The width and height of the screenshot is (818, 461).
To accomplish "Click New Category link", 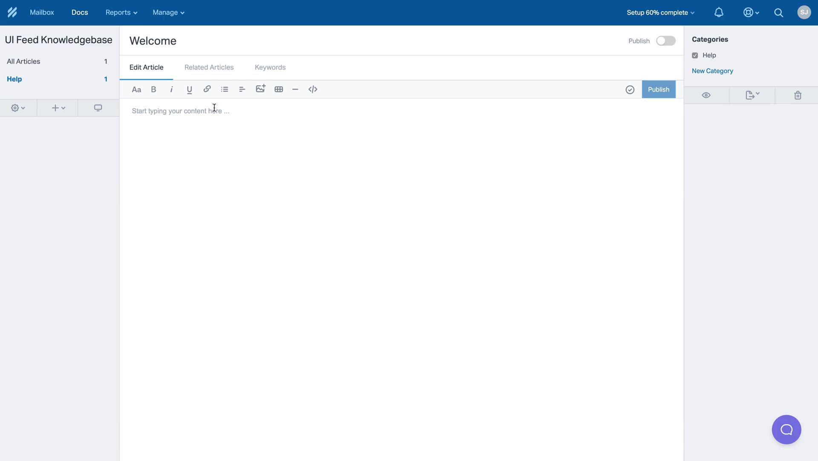I will pos(712,71).
